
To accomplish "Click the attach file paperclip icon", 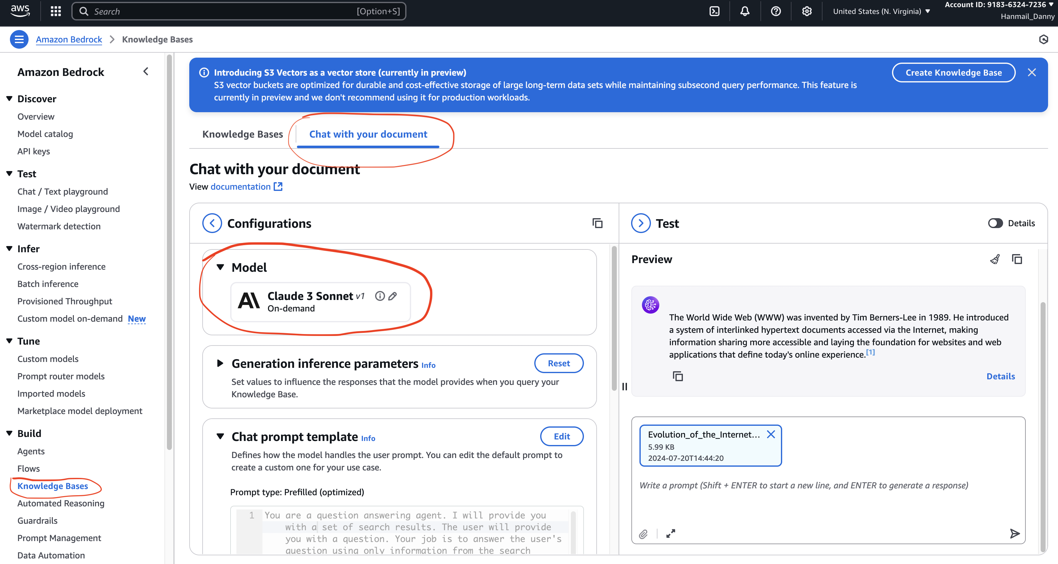I will click(643, 534).
